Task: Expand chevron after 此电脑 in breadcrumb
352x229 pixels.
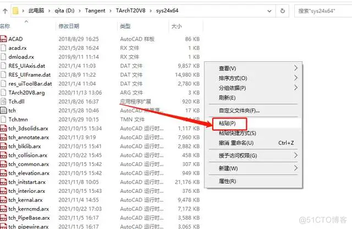Action: pos(49,11)
